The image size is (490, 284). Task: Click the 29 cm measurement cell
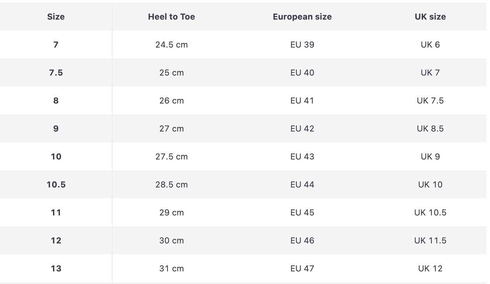pos(171,212)
